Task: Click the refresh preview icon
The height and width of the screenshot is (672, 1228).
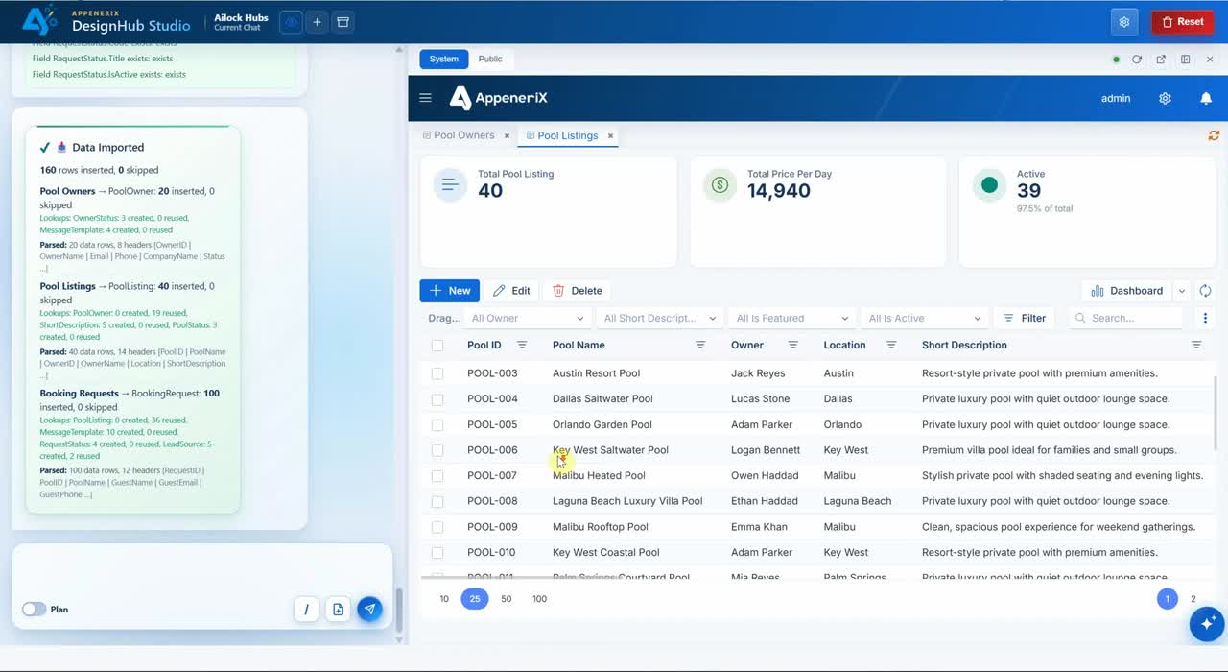Action: (x=1137, y=60)
